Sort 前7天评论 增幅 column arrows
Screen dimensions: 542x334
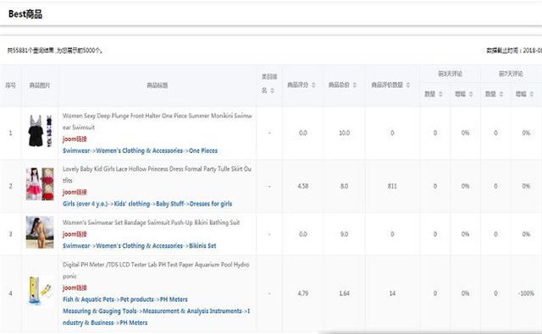click(532, 94)
